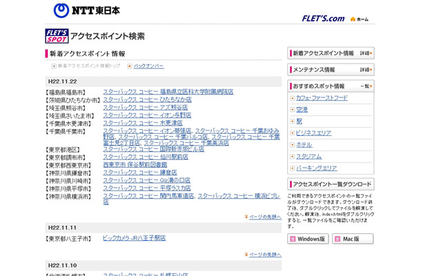Open スターバックス コーヒー アズ熊谷店 link
This screenshot has width=421, height=276.
point(145,108)
